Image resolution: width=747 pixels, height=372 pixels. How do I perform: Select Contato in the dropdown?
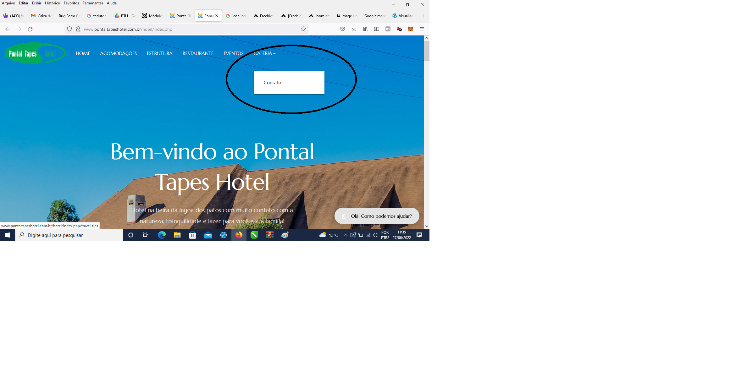pyautogui.click(x=272, y=83)
